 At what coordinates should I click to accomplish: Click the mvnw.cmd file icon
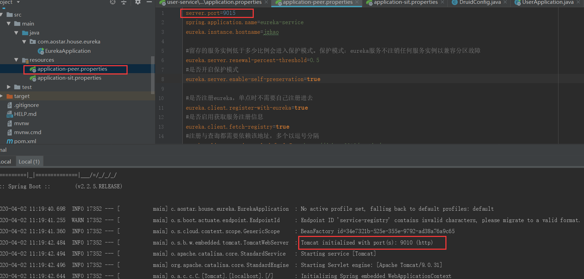coord(10,132)
